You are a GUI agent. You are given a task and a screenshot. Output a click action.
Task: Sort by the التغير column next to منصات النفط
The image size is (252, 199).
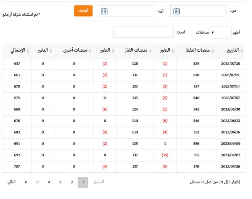(x=173, y=51)
